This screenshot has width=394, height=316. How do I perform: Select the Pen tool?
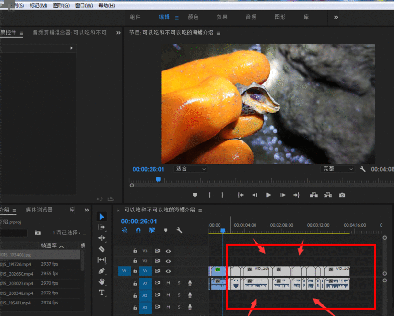pyautogui.click(x=102, y=271)
